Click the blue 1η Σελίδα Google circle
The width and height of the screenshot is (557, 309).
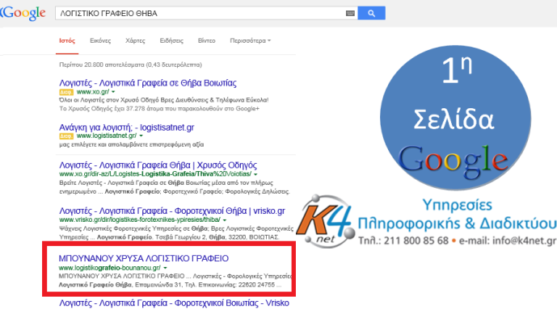tap(455, 118)
